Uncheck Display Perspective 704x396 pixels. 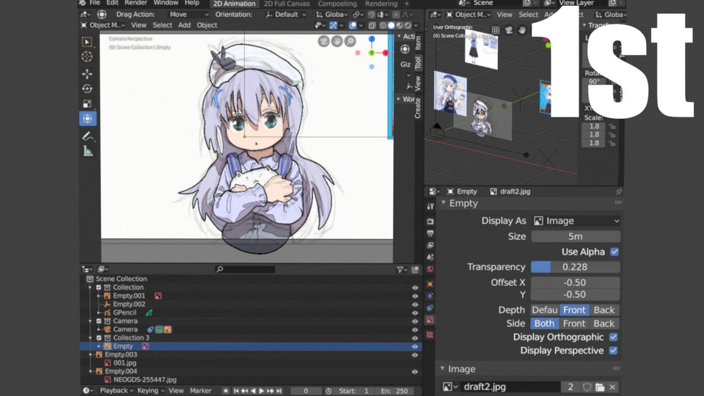point(613,351)
